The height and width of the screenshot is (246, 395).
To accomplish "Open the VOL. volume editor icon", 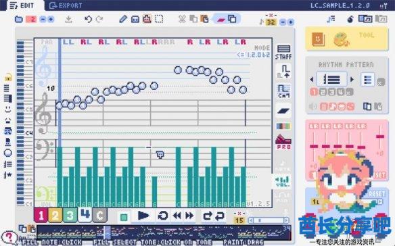I will point(283,182).
